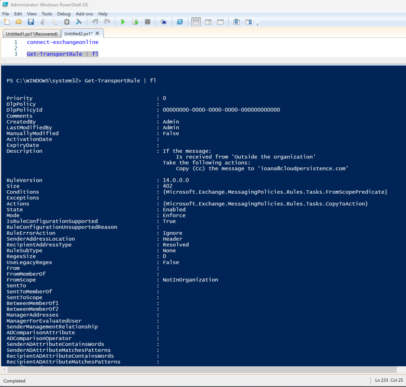Click the PowerShell ISE title bar icon
The image size is (406, 387).
point(5,5)
